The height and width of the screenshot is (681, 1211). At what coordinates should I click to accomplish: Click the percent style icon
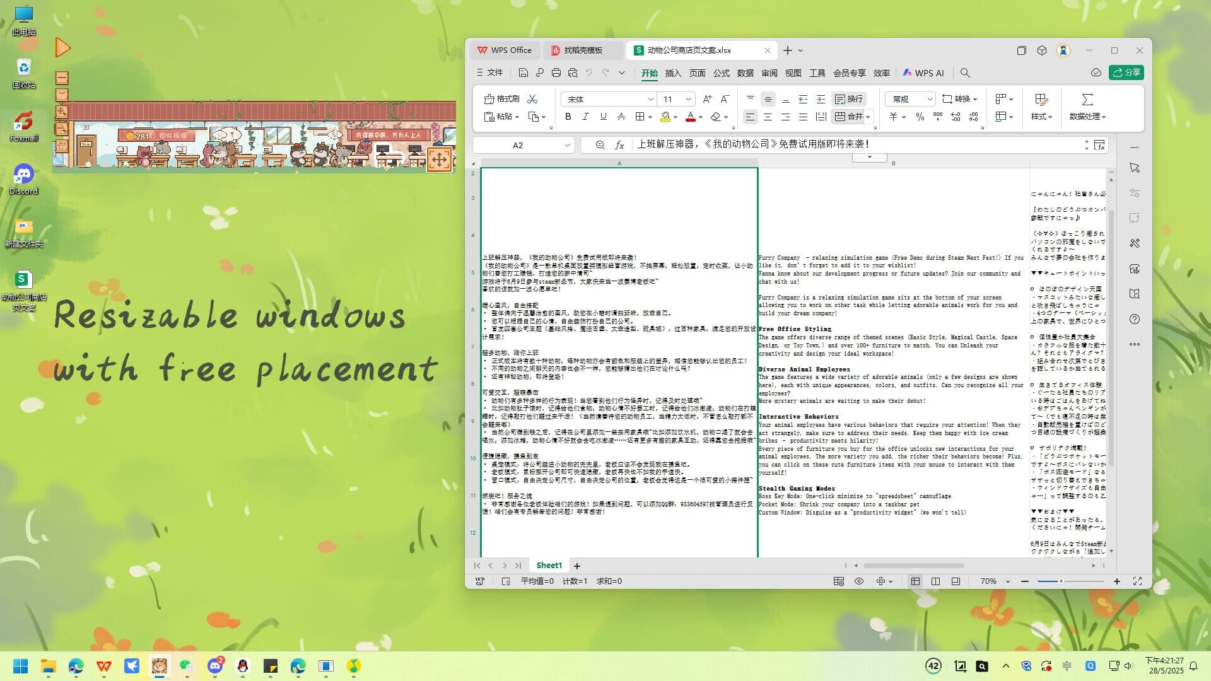tap(920, 117)
